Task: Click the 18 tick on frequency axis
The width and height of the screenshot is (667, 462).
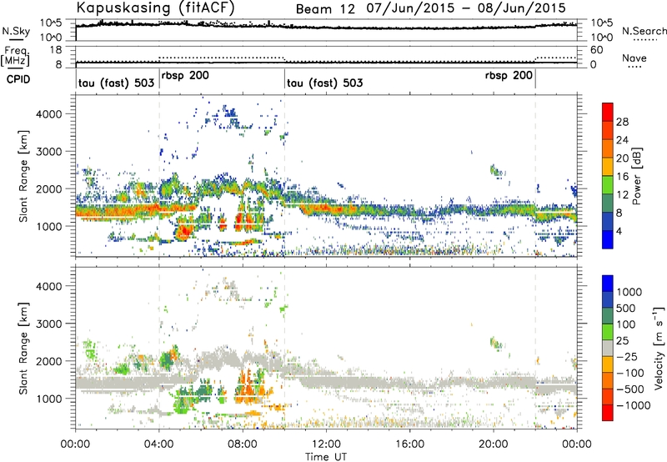Action: [x=56, y=50]
